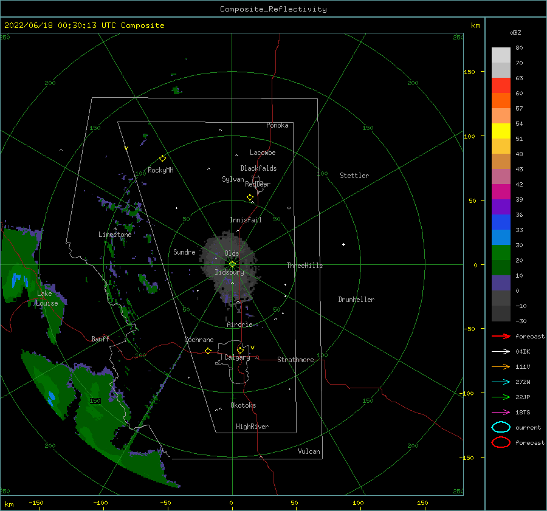This screenshot has height=511, width=547.
Task: Click the yellow Y marker east of Calgary
Action: tap(253, 348)
